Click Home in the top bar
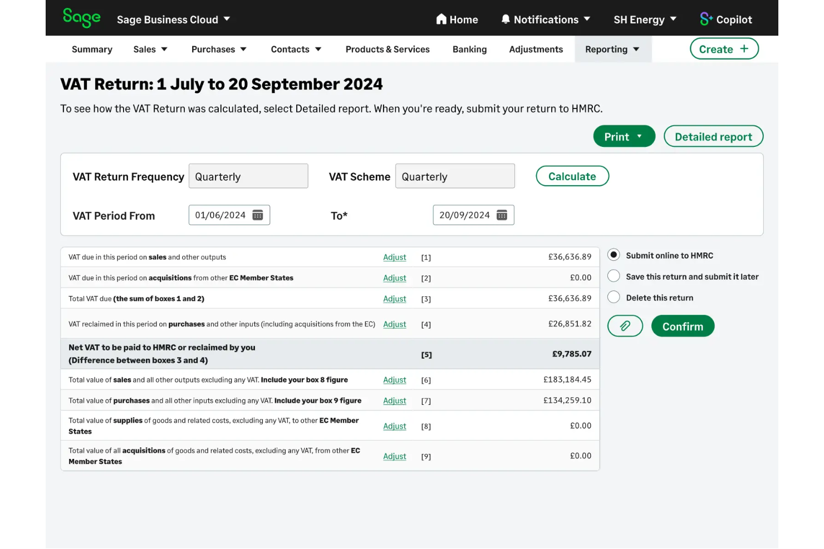The image size is (824, 549). pyautogui.click(x=457, y=19)
